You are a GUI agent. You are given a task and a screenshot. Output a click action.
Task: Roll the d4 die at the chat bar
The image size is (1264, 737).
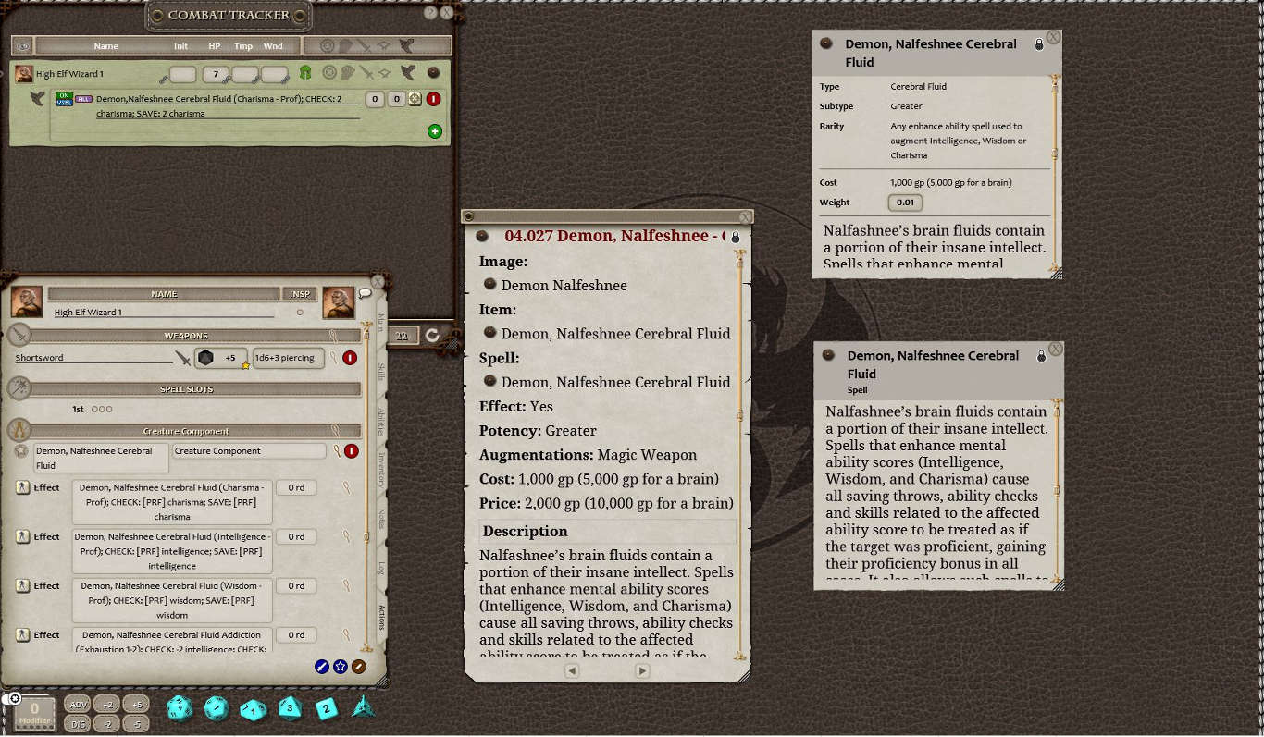(363, 707)
